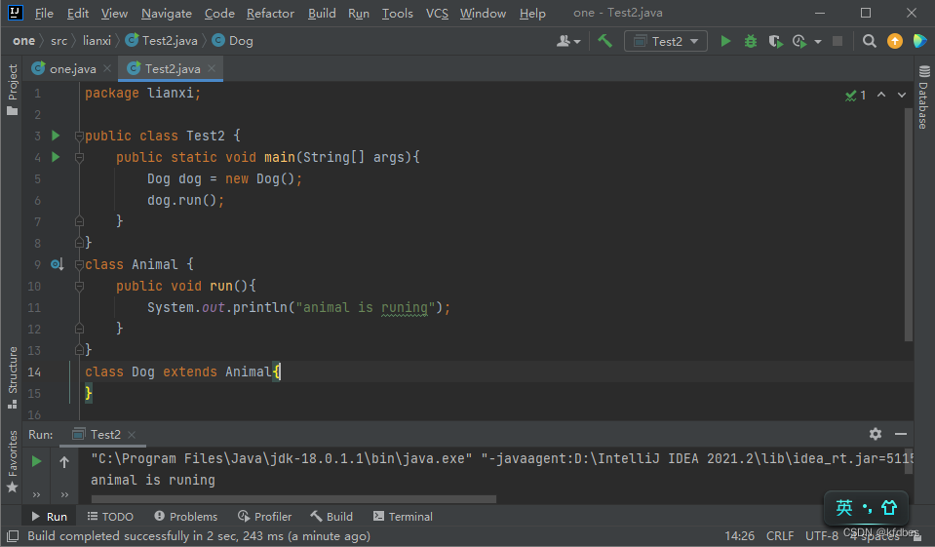Click the Run console horizontal scrollbar
This screenshot has height=547, width=935.
(292, 499)
